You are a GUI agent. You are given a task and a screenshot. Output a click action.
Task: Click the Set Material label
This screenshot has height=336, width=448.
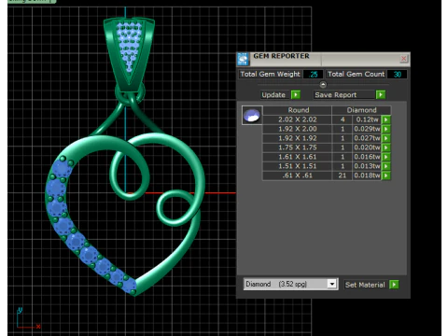(365, 285)
